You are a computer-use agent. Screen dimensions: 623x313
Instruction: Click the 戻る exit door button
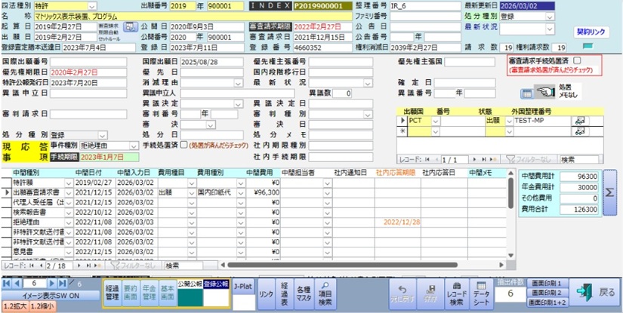coord(595,293)
